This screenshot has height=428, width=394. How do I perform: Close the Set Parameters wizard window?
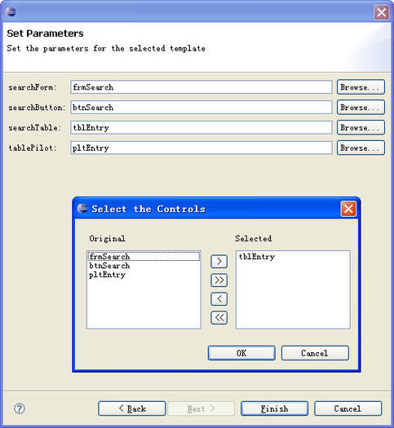coord(381,12)
